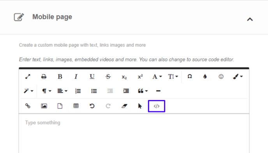
Task: Open the inline style brush dropdown
Action: click(238, 76)
